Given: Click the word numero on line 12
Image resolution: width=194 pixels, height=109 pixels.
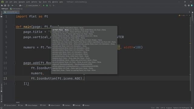Looking at the screenshot, I should (x=37, y=73).
